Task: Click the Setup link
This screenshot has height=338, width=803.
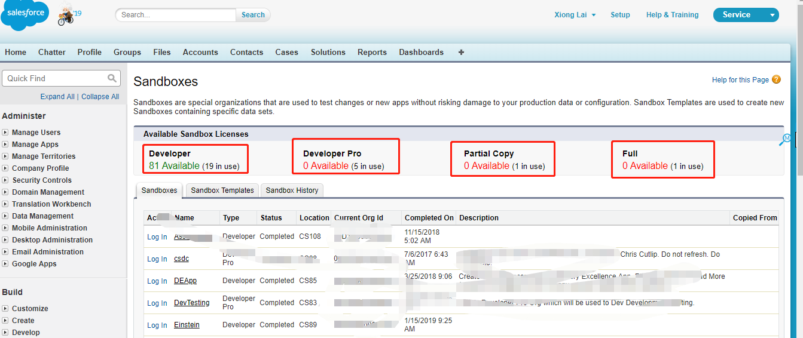Action: point(620,15)
